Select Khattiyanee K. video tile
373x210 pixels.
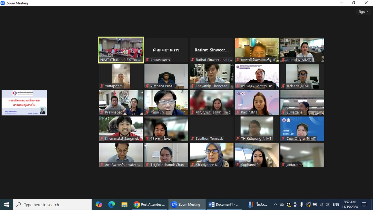[211, 155]
